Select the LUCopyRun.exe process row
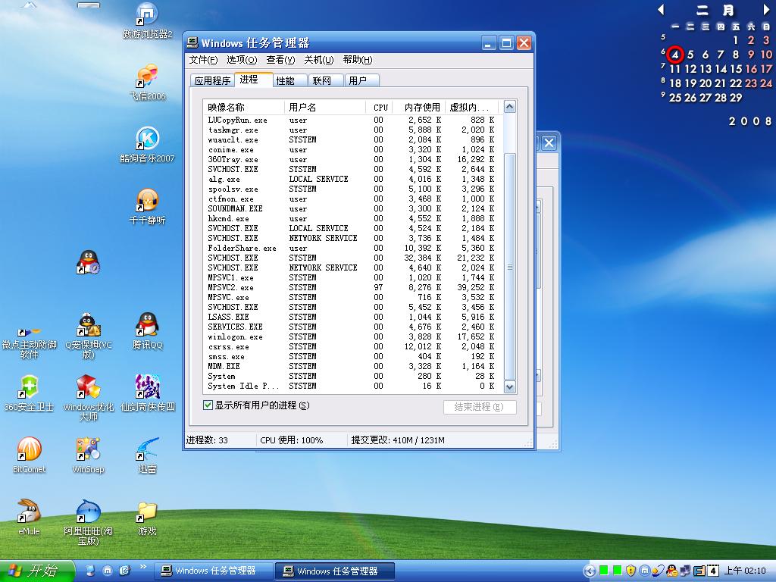Viewport: 776px width, 582px height. [x=352, y=120]
